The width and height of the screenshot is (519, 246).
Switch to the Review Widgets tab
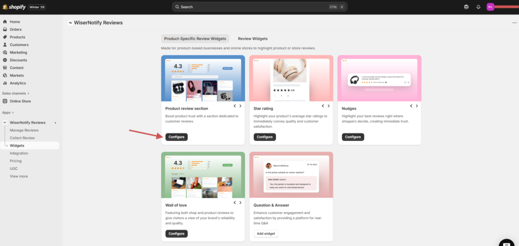(x=252, y=38)
